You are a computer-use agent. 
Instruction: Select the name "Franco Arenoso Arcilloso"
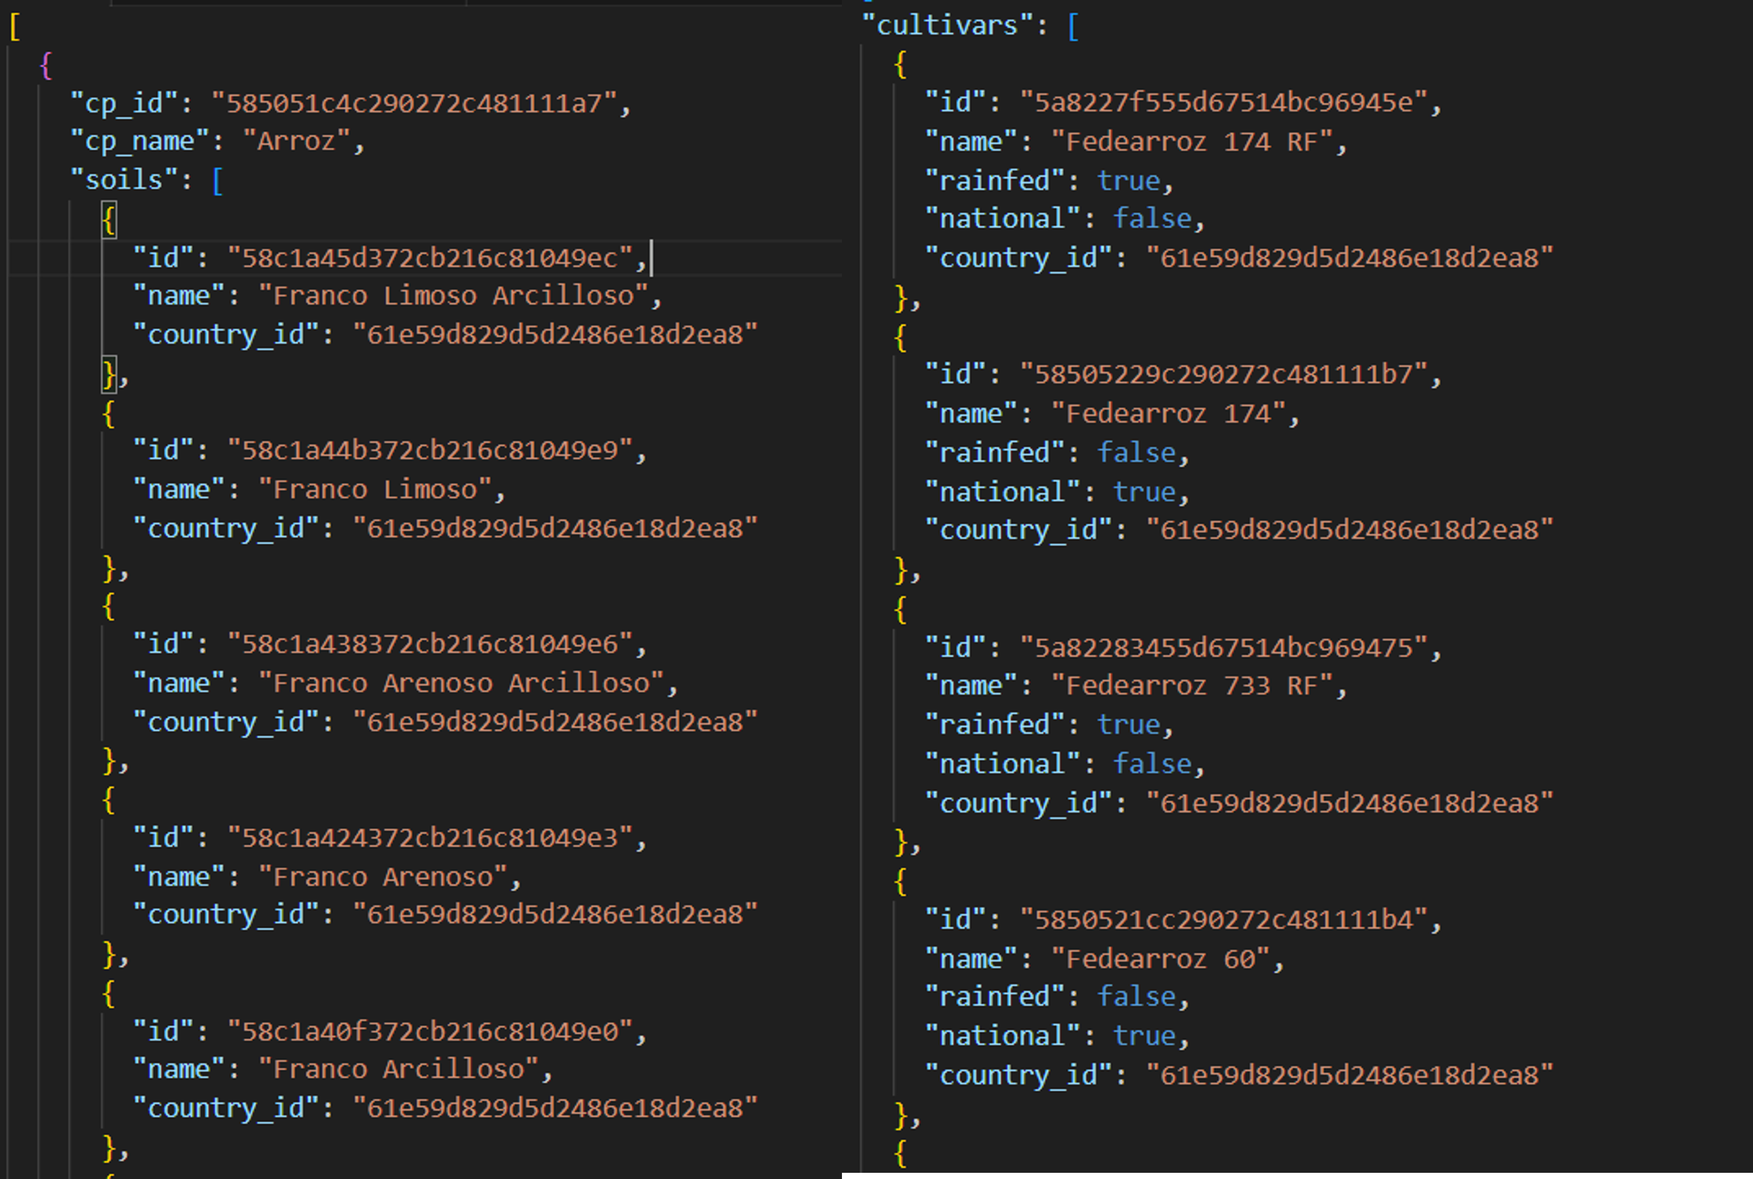(461, 684)
